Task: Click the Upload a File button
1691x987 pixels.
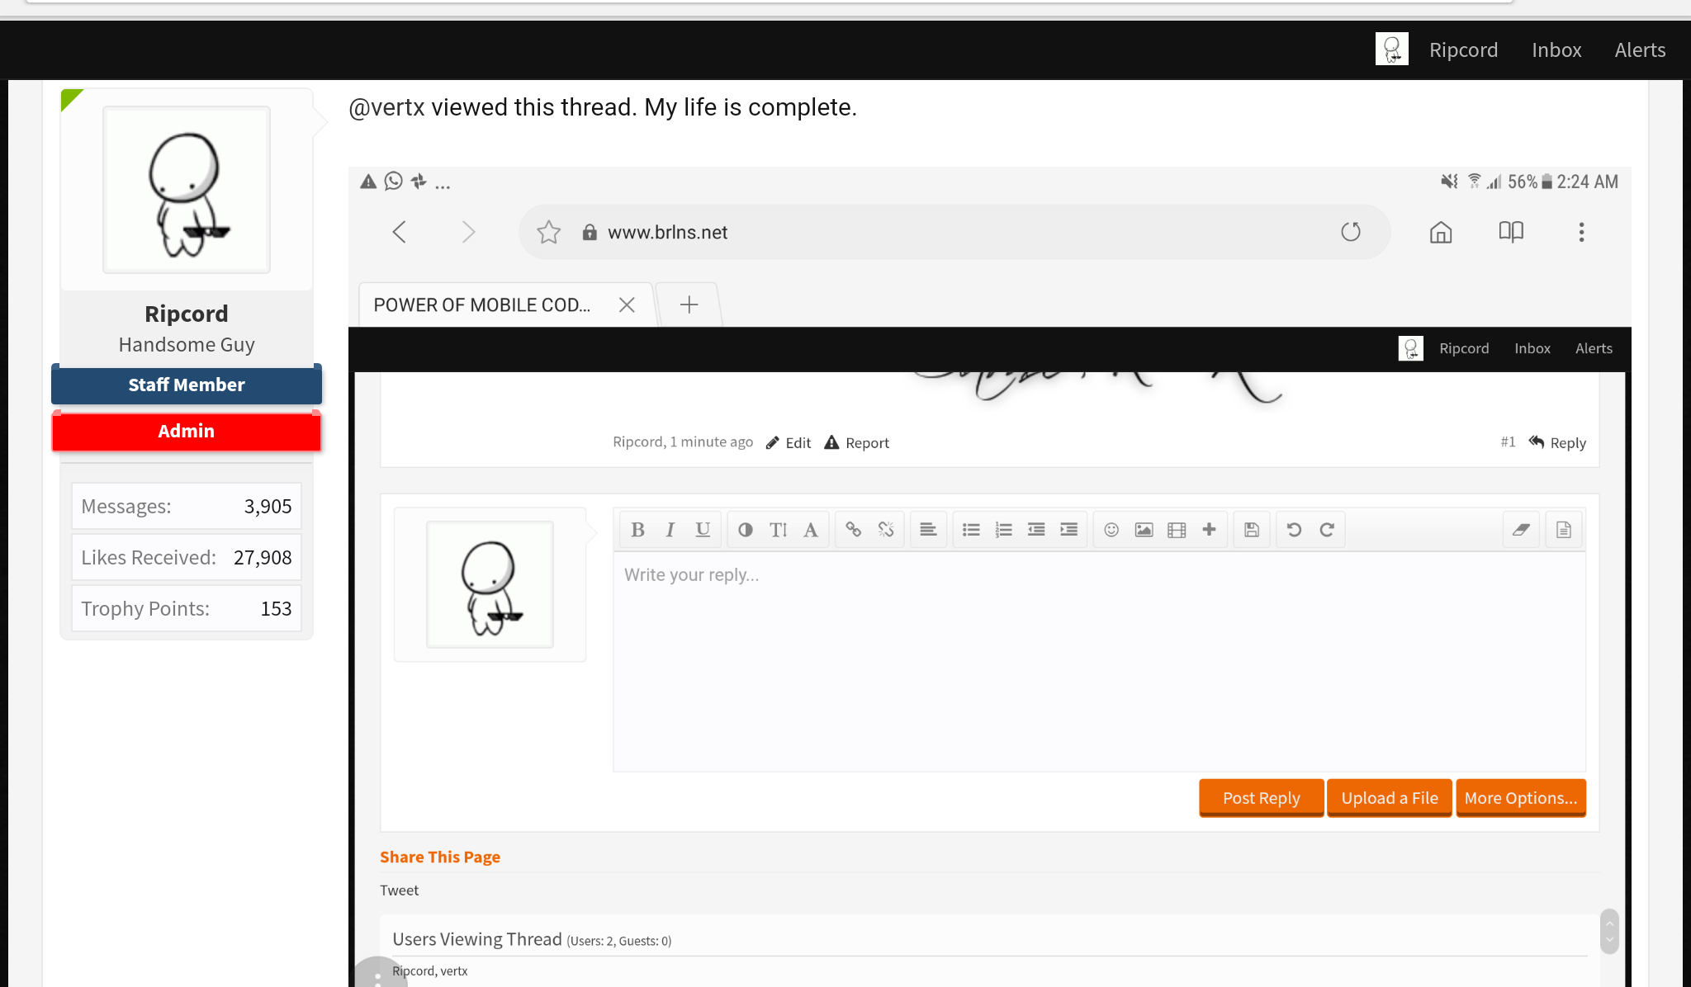Action: (x=1389, y=798)
